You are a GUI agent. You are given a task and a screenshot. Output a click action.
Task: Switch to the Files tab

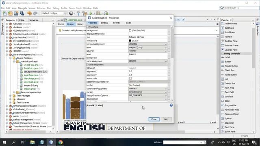(x=22, y=20)
